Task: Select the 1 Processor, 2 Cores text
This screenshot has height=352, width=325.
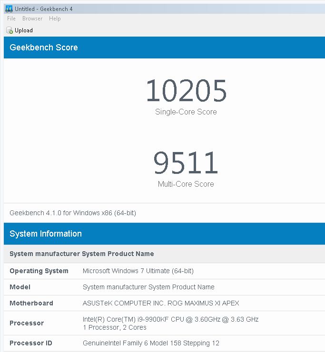Action: click(x=115, y=327)
